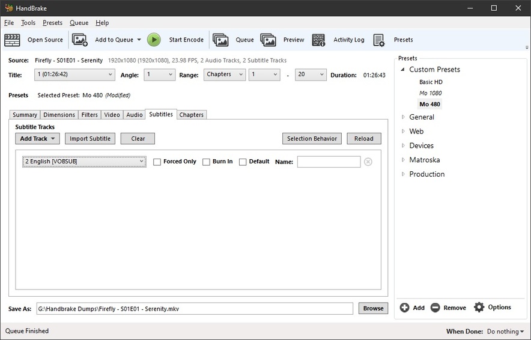Viewport: 531px width, 340px height.
Task: Open the Help menu
Action: (x=102, y=23)
